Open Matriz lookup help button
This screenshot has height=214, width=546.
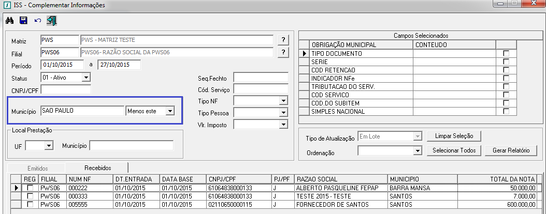(x=283, y=40)
